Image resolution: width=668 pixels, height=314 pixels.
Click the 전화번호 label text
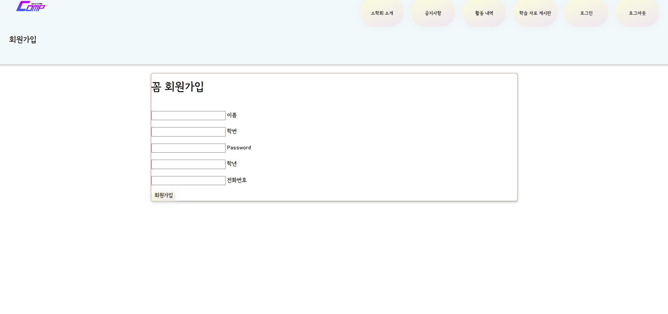pos(237,180)
